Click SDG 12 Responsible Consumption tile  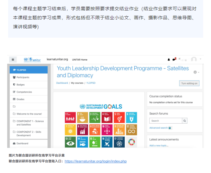point(131,130)
